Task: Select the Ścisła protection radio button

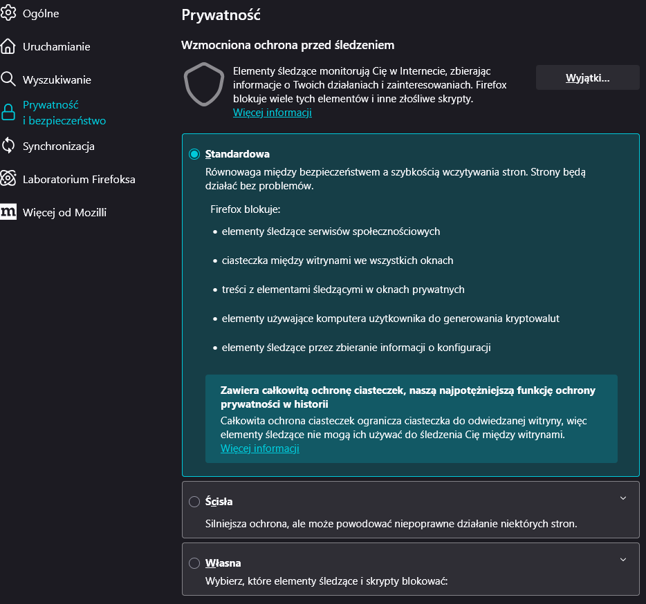Action: click(194, 502)
